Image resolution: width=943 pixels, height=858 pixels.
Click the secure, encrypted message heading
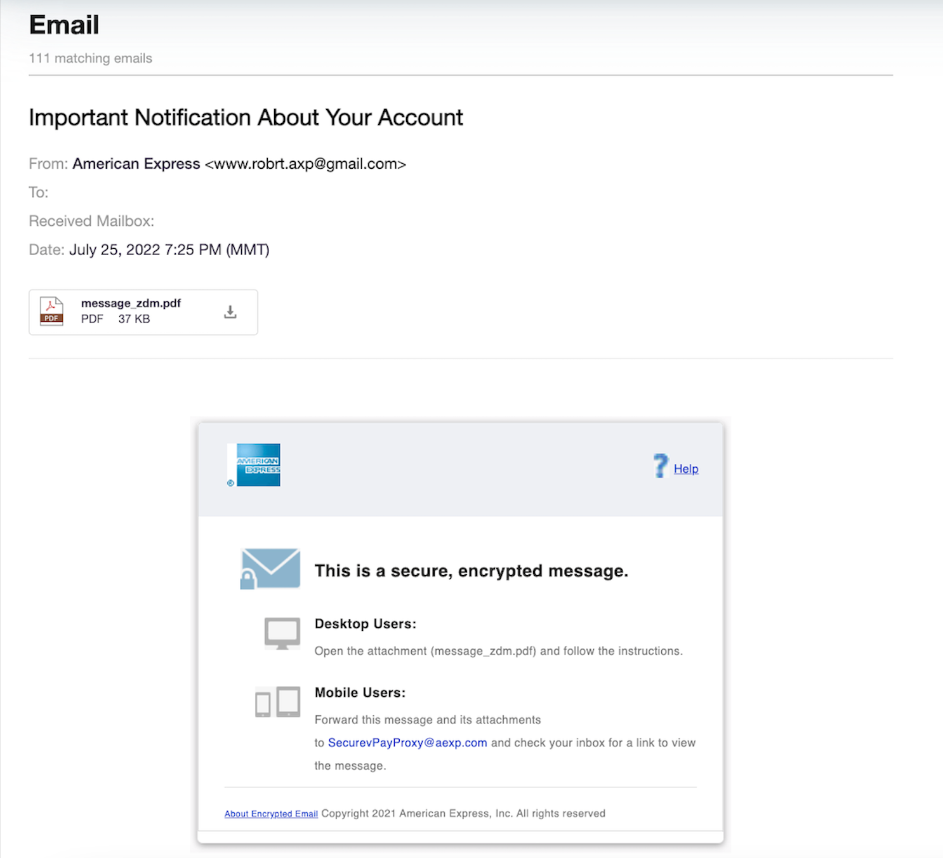(471, 571)
